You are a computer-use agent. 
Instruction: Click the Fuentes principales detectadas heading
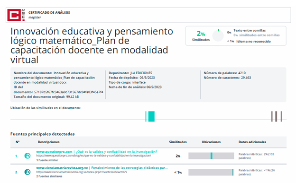[x=43, y=134]
